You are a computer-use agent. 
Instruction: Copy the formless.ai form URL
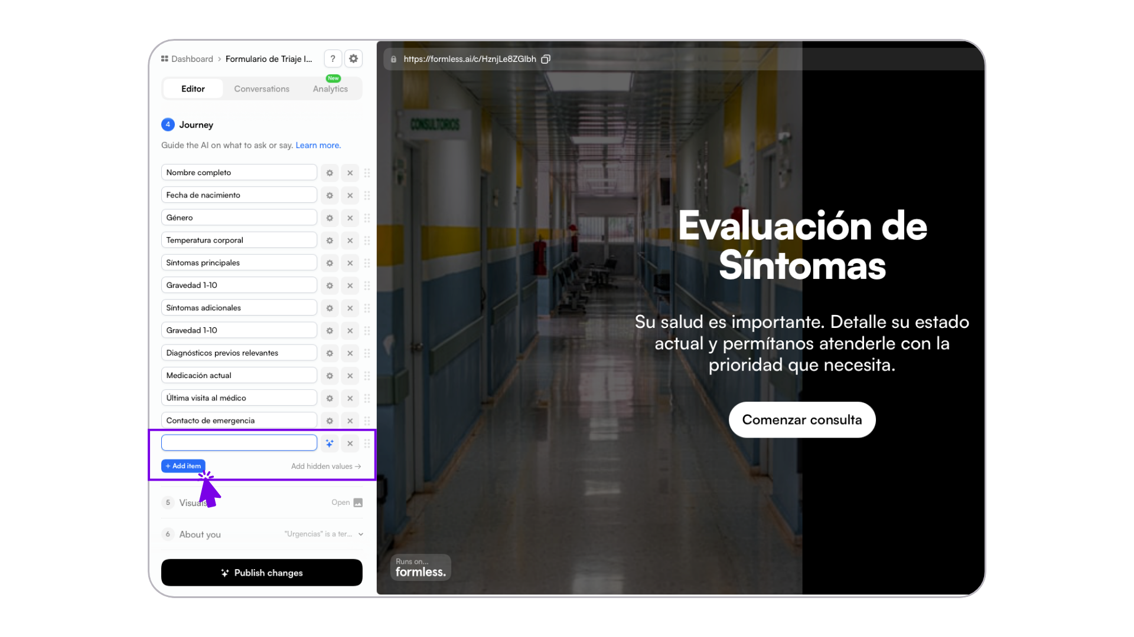click(x=546, y=59)
